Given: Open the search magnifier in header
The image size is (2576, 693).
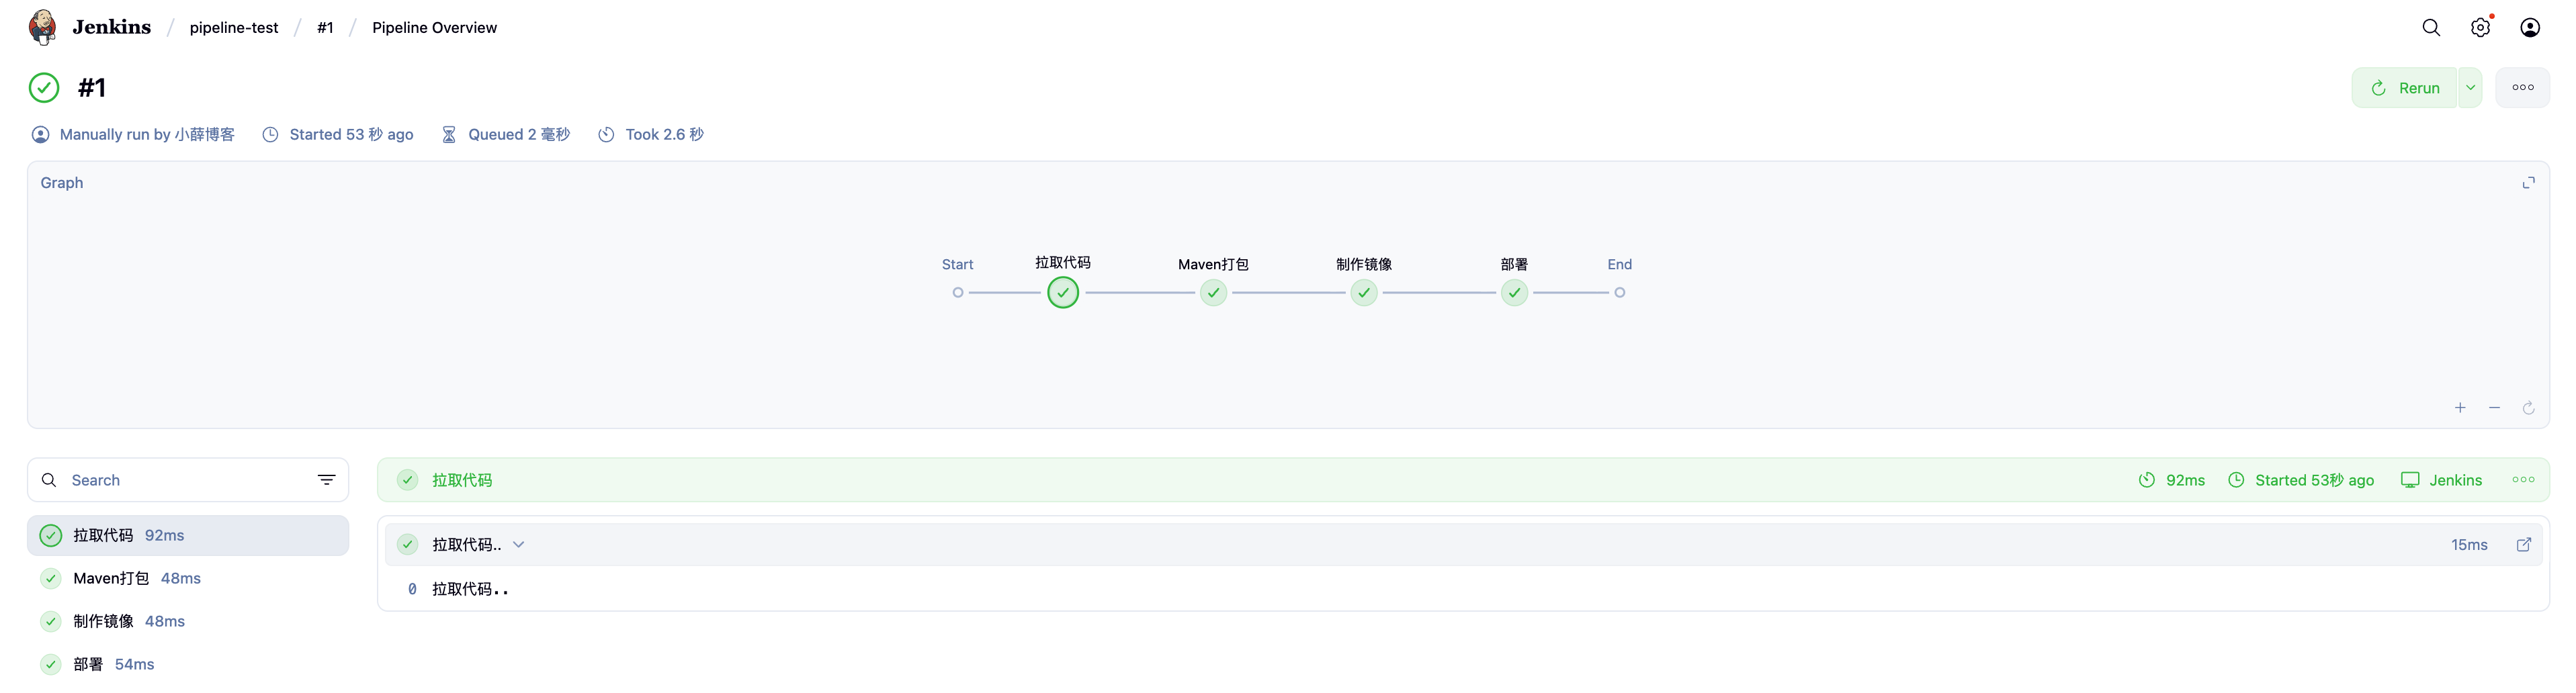Looking at the screenshot, I should coord(2431,28).
